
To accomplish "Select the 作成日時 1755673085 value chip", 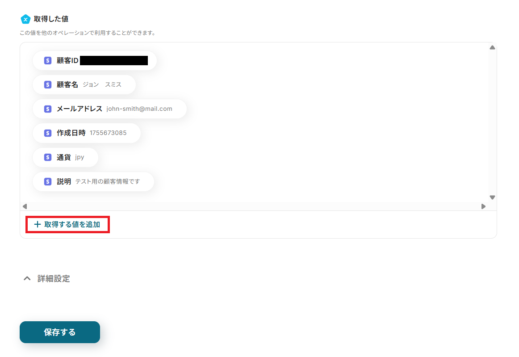I will [x=87, y=133].
